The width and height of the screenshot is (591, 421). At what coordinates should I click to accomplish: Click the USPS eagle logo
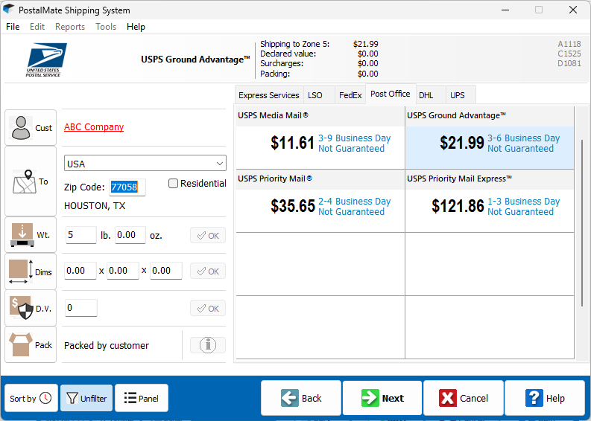click(x=46, y=60)
